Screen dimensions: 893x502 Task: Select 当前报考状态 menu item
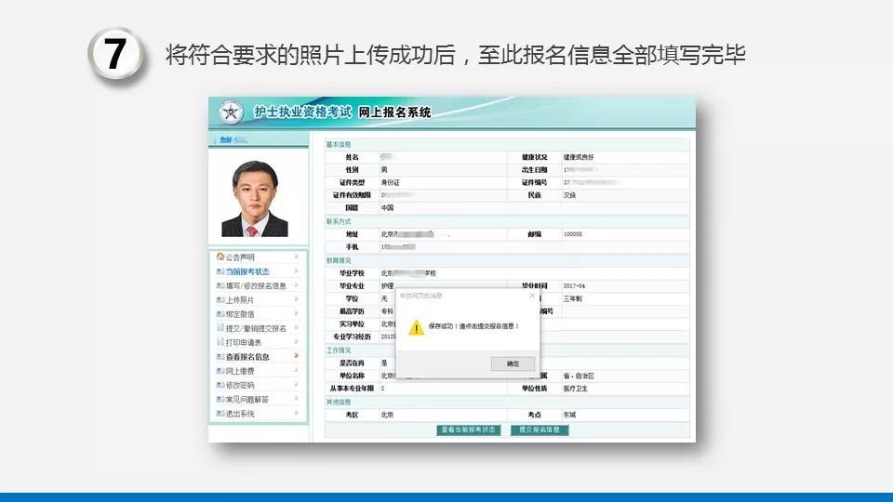[247, 271]
